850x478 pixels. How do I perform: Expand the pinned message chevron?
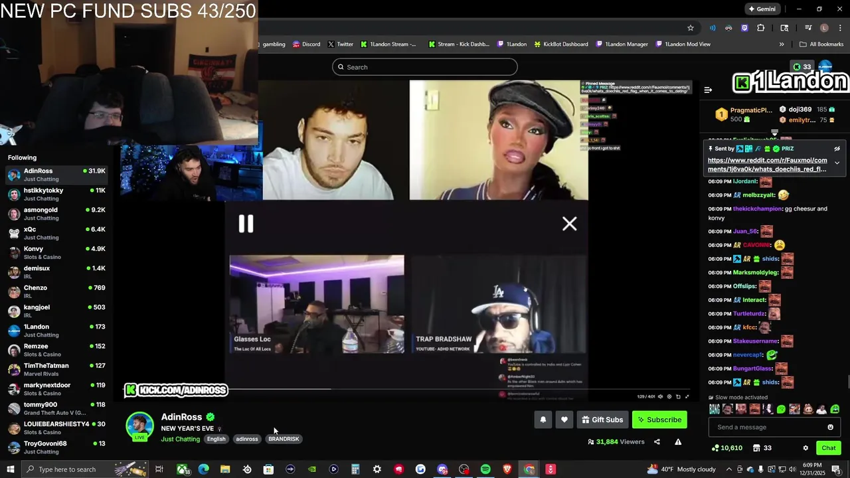point(837,163)
